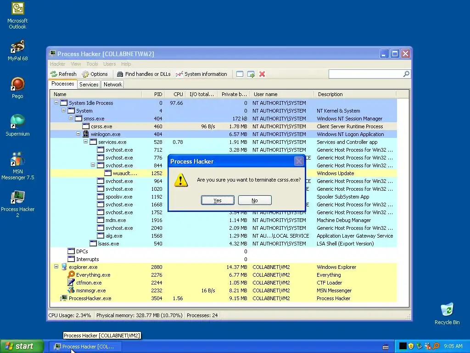Viewport: 470px width, 353px height.
Task: Click the ctfmon.exe pen icon
Action: (71, 283)
